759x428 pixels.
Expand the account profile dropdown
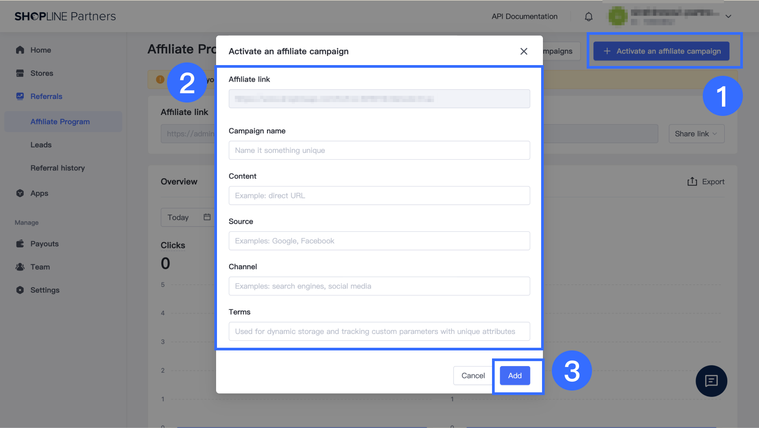pos(728,16)
